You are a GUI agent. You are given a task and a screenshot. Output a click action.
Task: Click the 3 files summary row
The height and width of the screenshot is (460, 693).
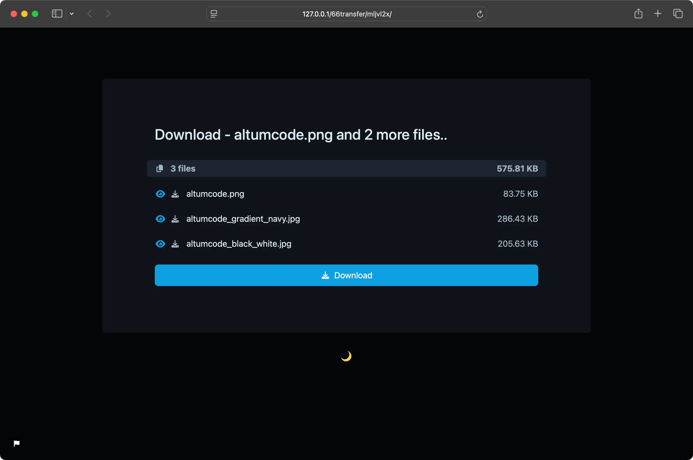[x=346, y=168]
